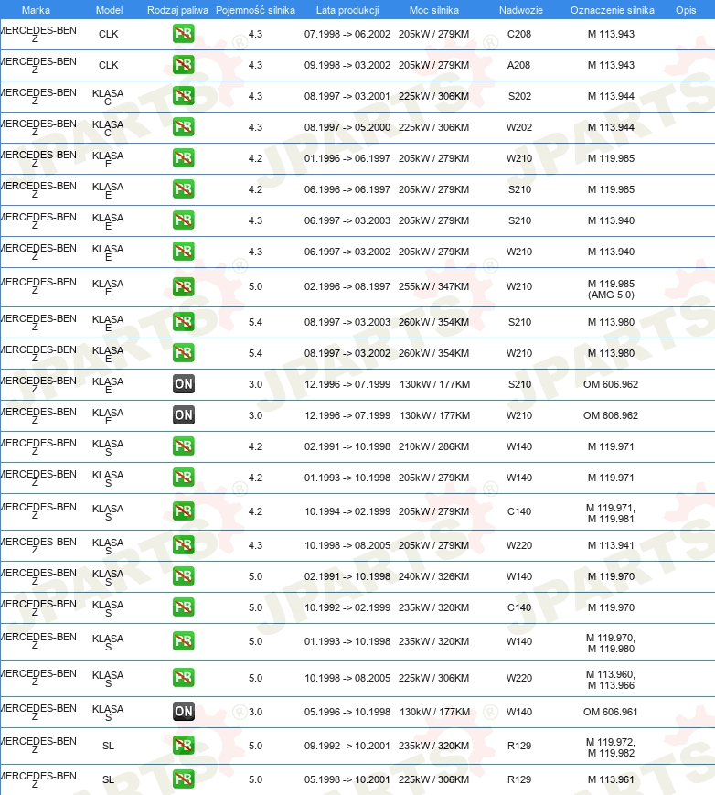
Task: Select CLK model cell in C208 row
Action: point(109,34)
